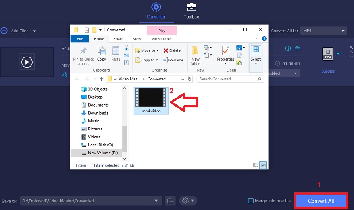This screenshot has width=354, height=210.
Task: Click the compress video icon
Action: coord(297,48)
